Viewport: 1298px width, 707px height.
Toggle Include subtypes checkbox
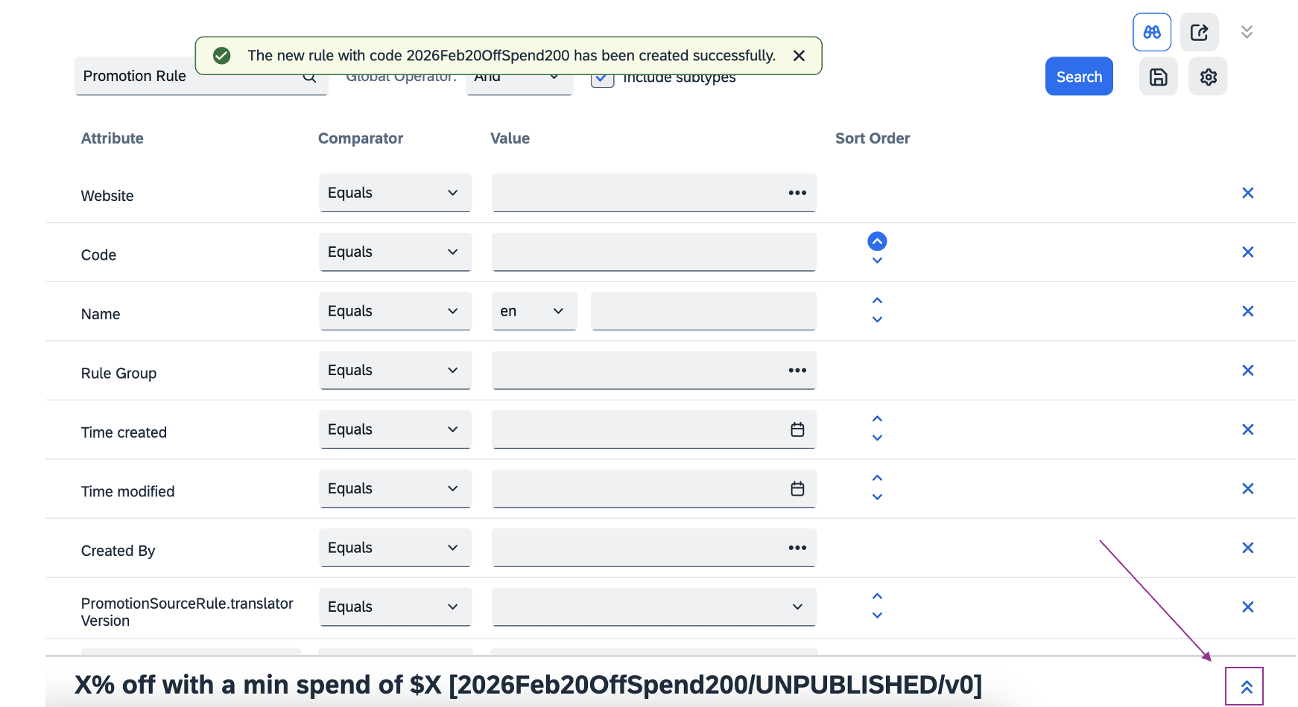[x=602, y=79]
